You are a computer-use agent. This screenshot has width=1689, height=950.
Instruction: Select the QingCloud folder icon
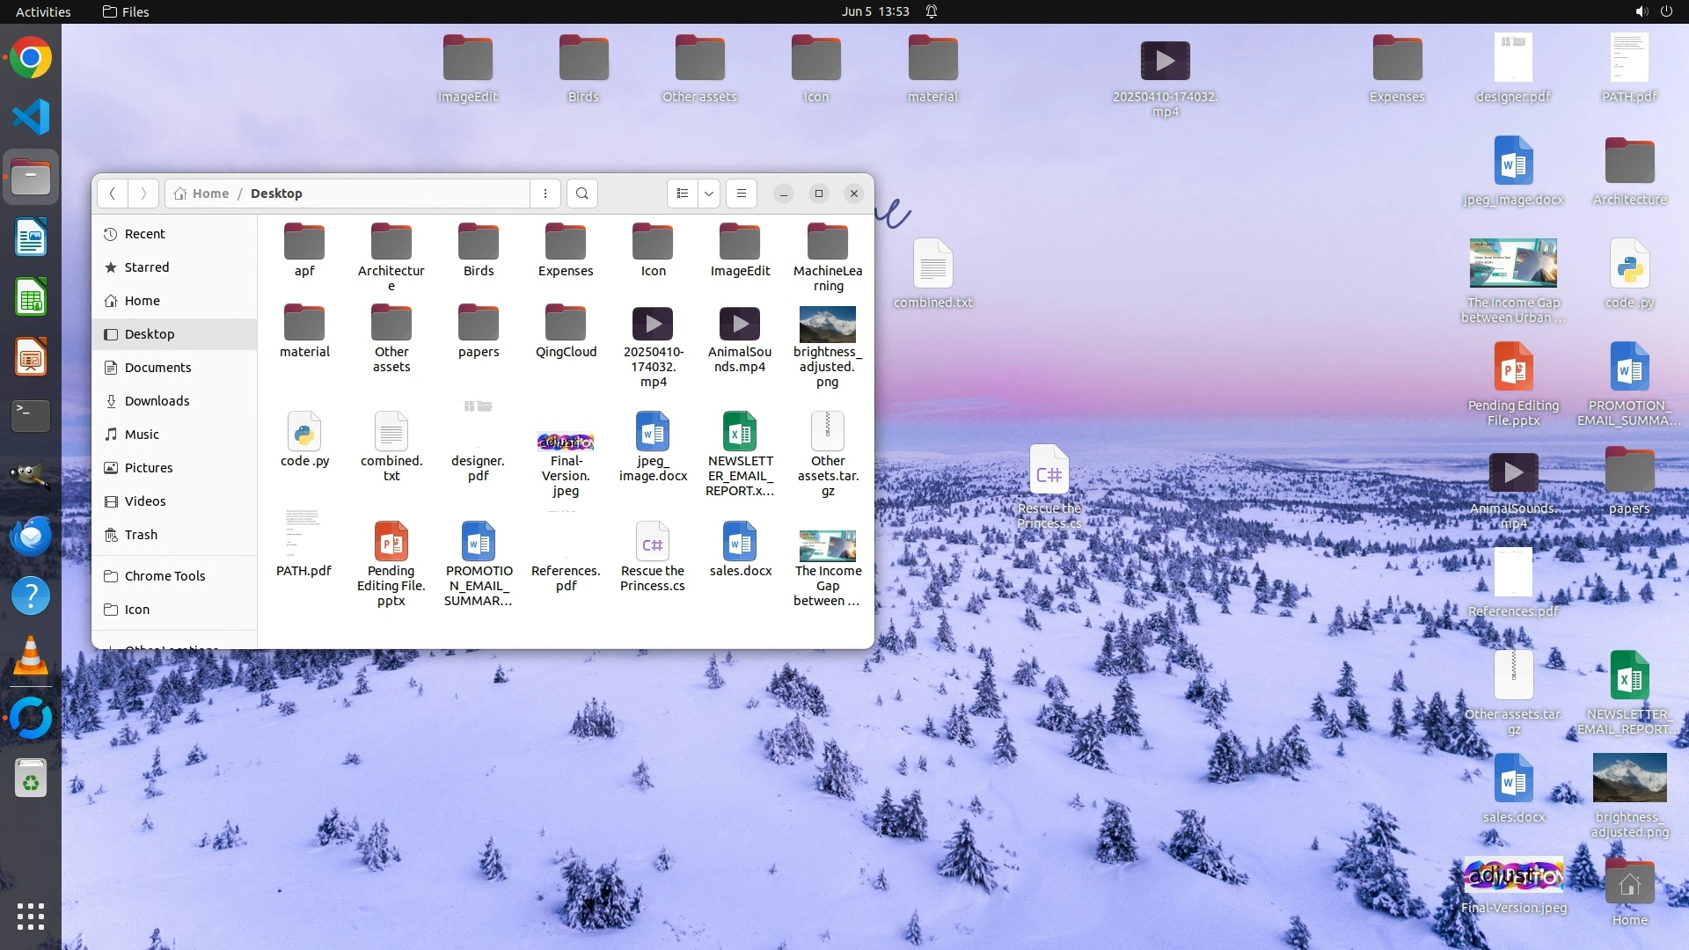(x=566, y=323)
